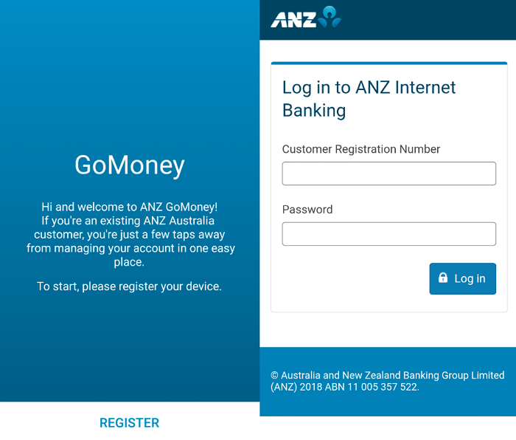Click the copyright notice in the footer

[387, 376]
